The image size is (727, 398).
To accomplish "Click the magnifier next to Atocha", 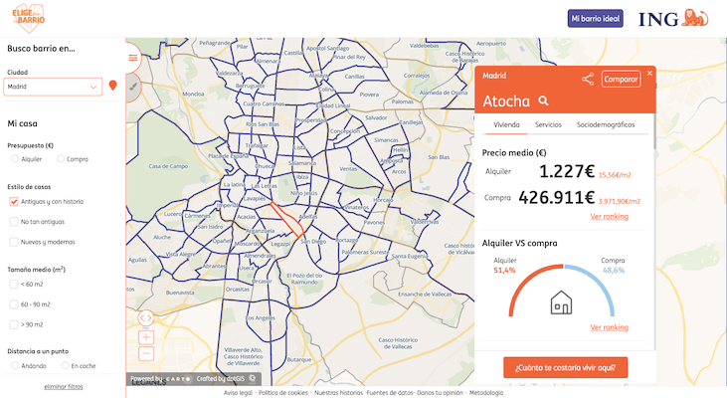I will (543, 100).
